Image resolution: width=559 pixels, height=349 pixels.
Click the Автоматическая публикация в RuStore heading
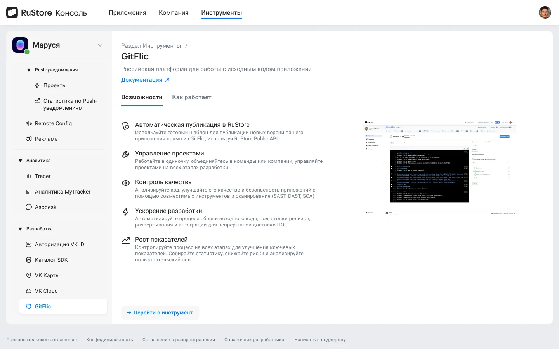pos(192,125)
